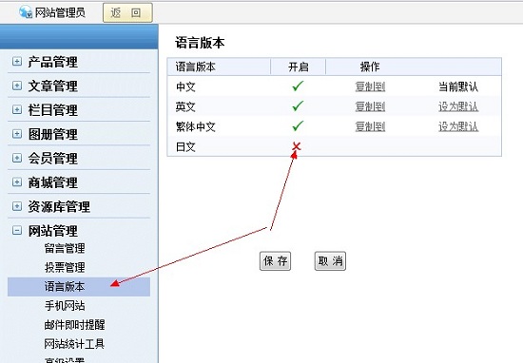Open 栏目管理 menu label
This screenshot has width=523, height=363.
click(52, 110)
